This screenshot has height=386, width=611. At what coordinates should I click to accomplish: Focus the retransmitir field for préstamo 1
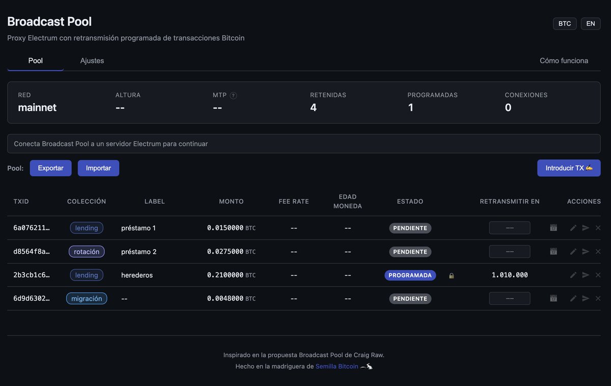coord(510,228)
